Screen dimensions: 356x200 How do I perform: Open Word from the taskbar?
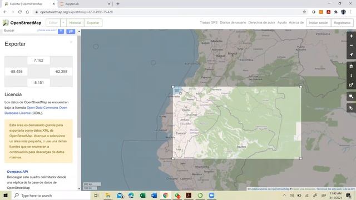tap(154, 196)
